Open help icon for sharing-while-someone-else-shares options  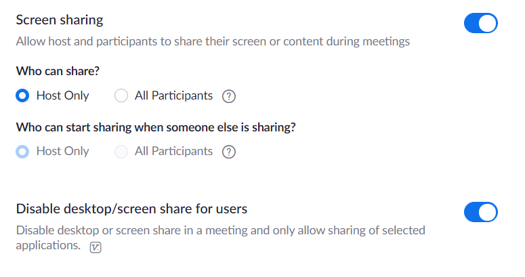click(x=229, y=152)
